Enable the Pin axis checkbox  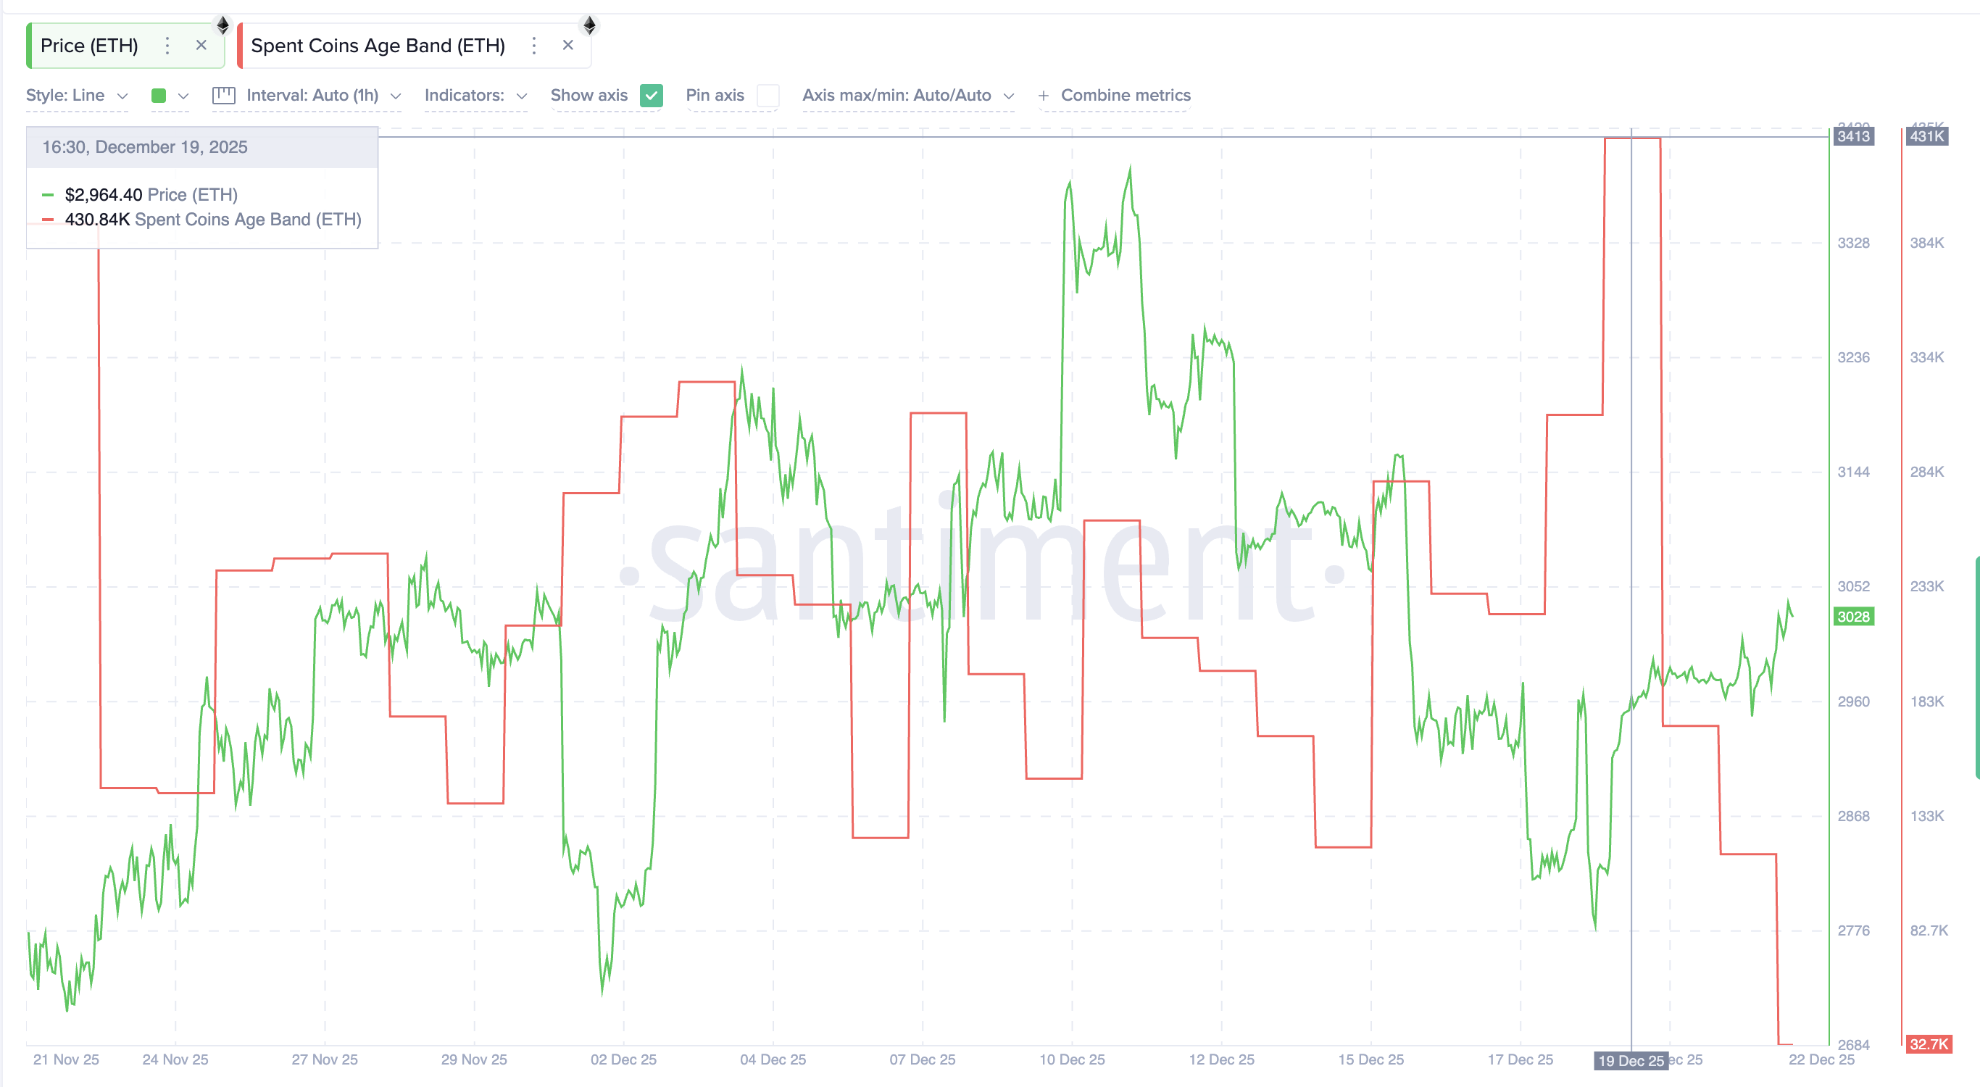coord(768,96)
